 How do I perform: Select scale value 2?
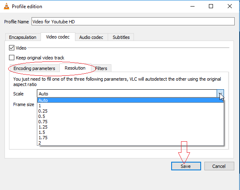point(130,143)
